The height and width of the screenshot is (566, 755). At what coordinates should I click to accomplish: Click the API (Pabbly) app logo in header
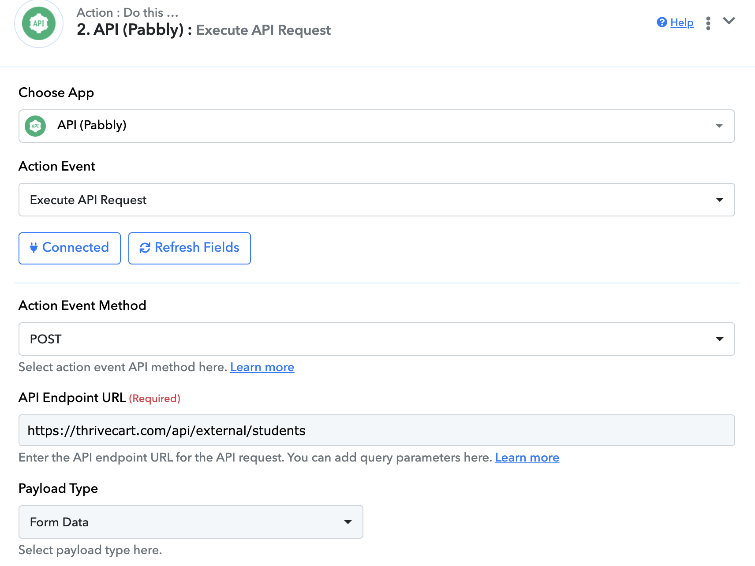tap(39, 23)
